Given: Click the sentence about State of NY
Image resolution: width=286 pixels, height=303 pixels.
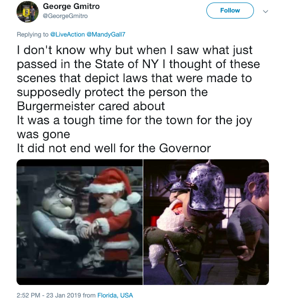Looking at the screenshot, I should [x=138, y=78].
